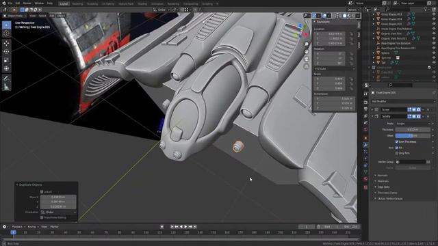The width and height of the screenshot is (438, 246).
Task: Select the Select Box tool in the toolbar
Action: (x=6, y=25)
